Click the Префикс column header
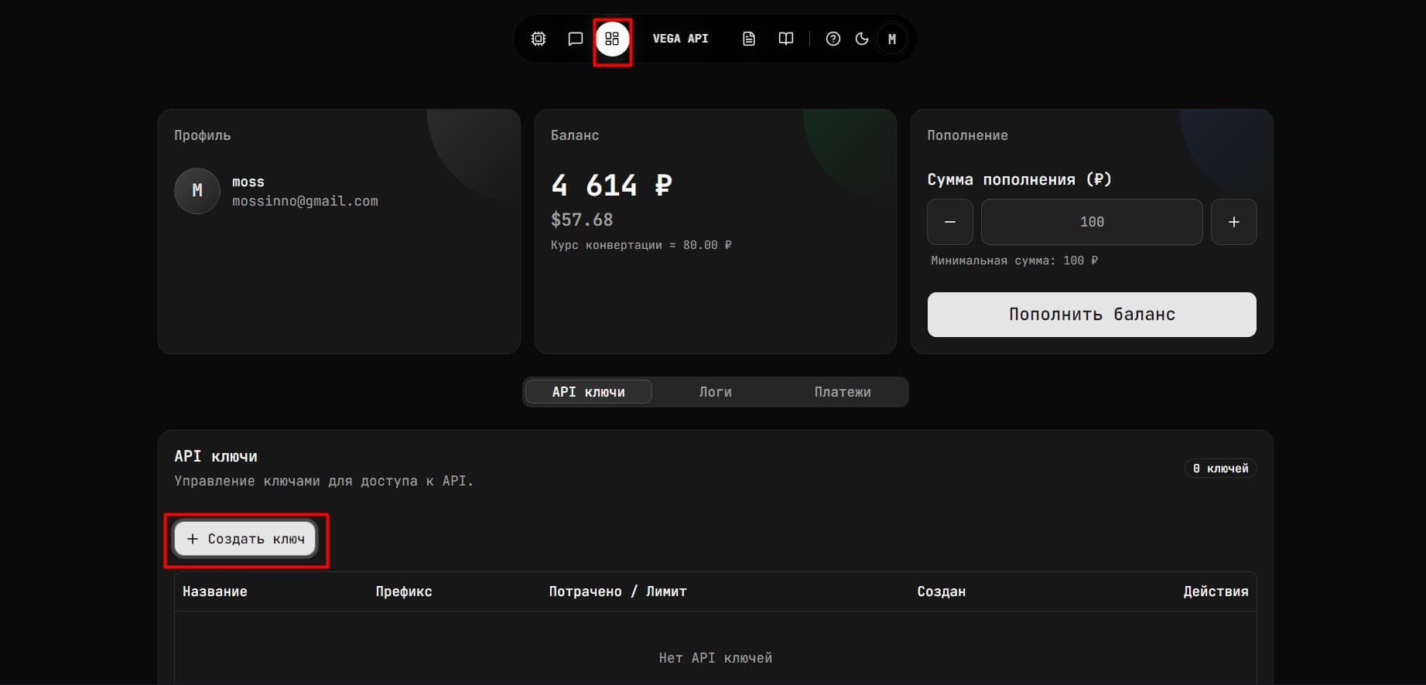Image resolution: width=1426 pixels, height=685 pixels. (x=404, y=591)
